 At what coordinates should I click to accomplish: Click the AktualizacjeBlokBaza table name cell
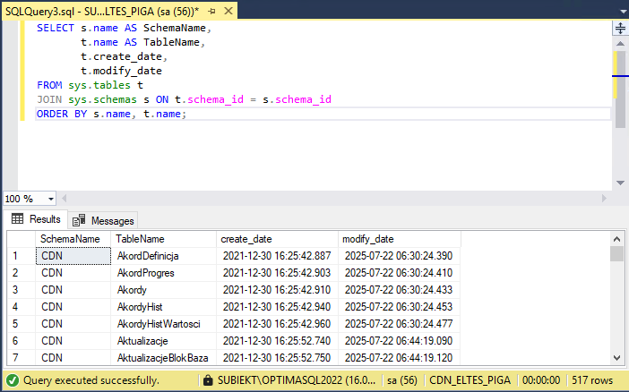tap(163, 357)
